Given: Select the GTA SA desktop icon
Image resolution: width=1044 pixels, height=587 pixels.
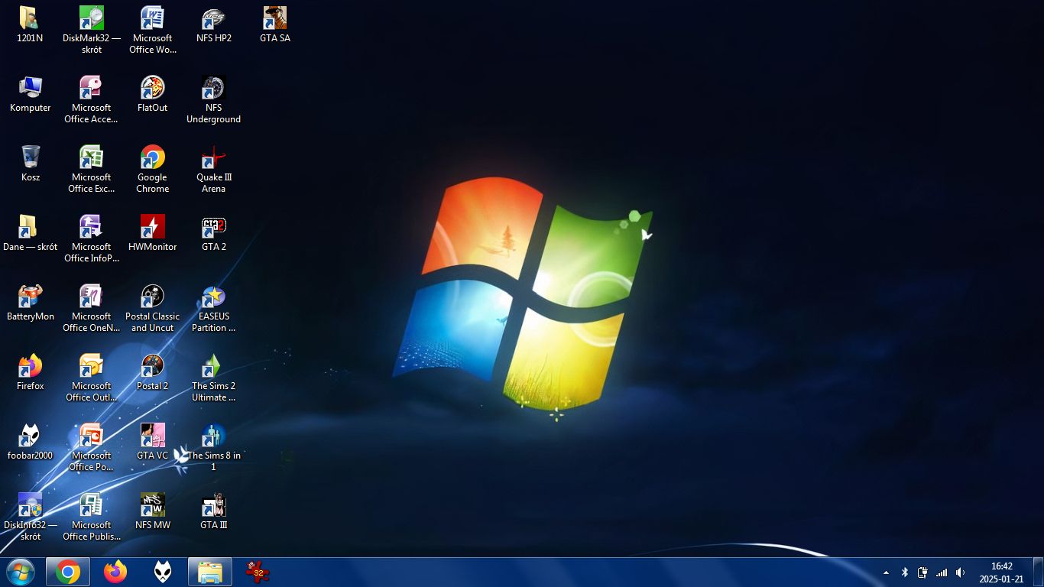Looking at the screenshot, I should pyautogui.click(x=274, y=18).
